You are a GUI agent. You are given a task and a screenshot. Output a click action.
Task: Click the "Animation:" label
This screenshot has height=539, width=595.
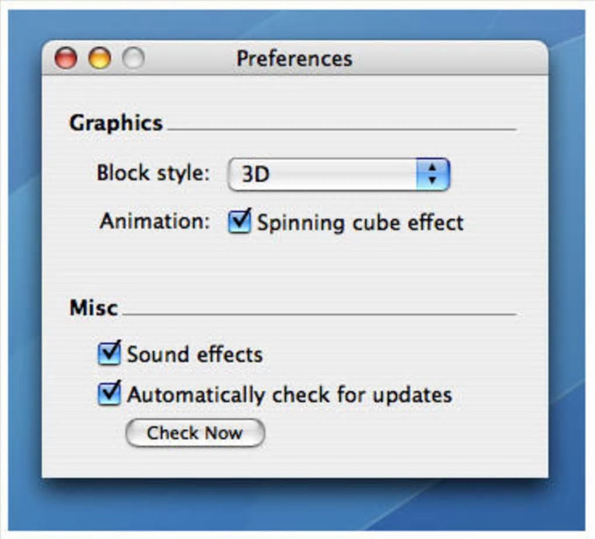pos(155,221)
